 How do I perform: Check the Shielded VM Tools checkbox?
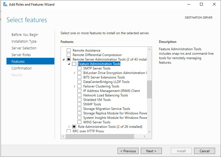point(79,100)
